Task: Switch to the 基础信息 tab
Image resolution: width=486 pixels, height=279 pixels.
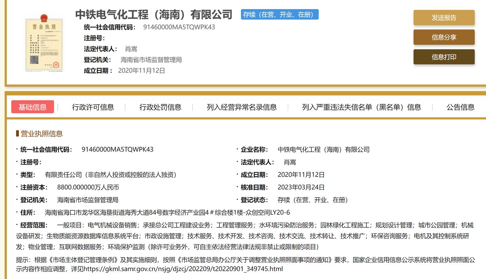Action: tap(33, 107)
